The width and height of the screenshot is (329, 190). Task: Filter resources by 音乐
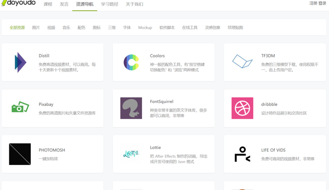66,28
